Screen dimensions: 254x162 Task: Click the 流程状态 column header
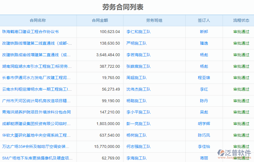pyautogui.click(x=241, y=20)
